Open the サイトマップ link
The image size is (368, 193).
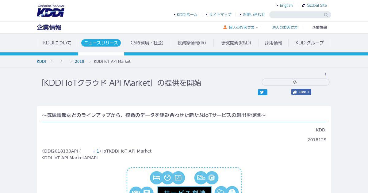[220, 14]
